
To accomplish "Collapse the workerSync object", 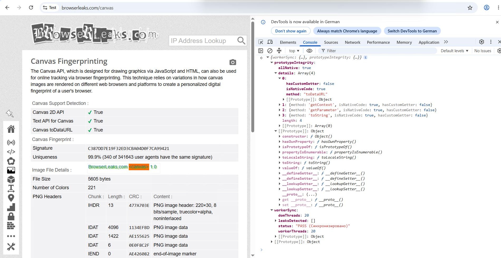I will tap(272, 210).
